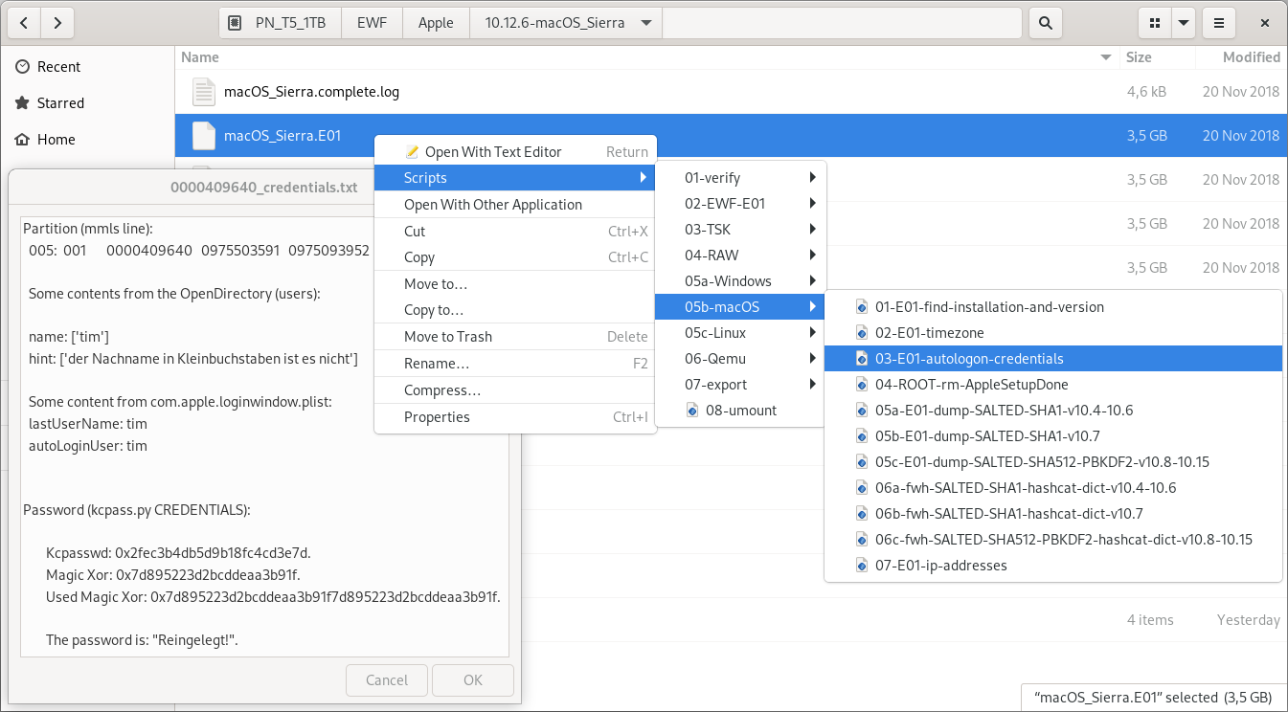Select the macOS_Sierra.E01 file icon
The image size is (1288, 712).
point(204,136)
